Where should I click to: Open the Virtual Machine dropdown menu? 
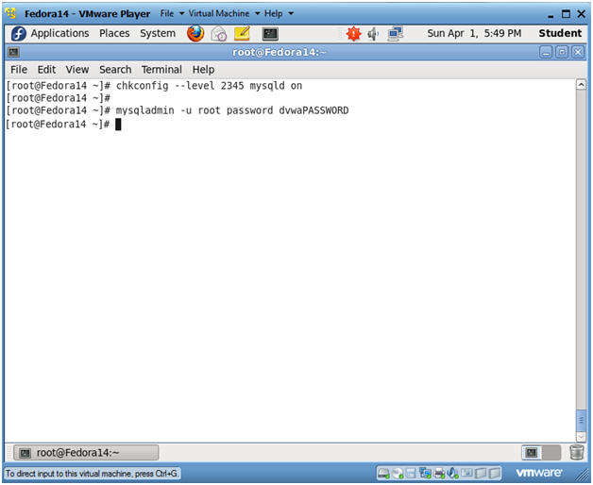click(x=225, y=13)
